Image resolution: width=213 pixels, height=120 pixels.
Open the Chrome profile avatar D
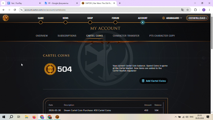[204, 10]
